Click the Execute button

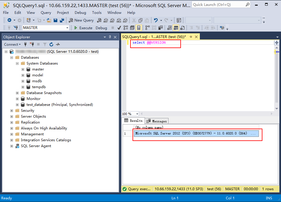click(x=83, y=28)
